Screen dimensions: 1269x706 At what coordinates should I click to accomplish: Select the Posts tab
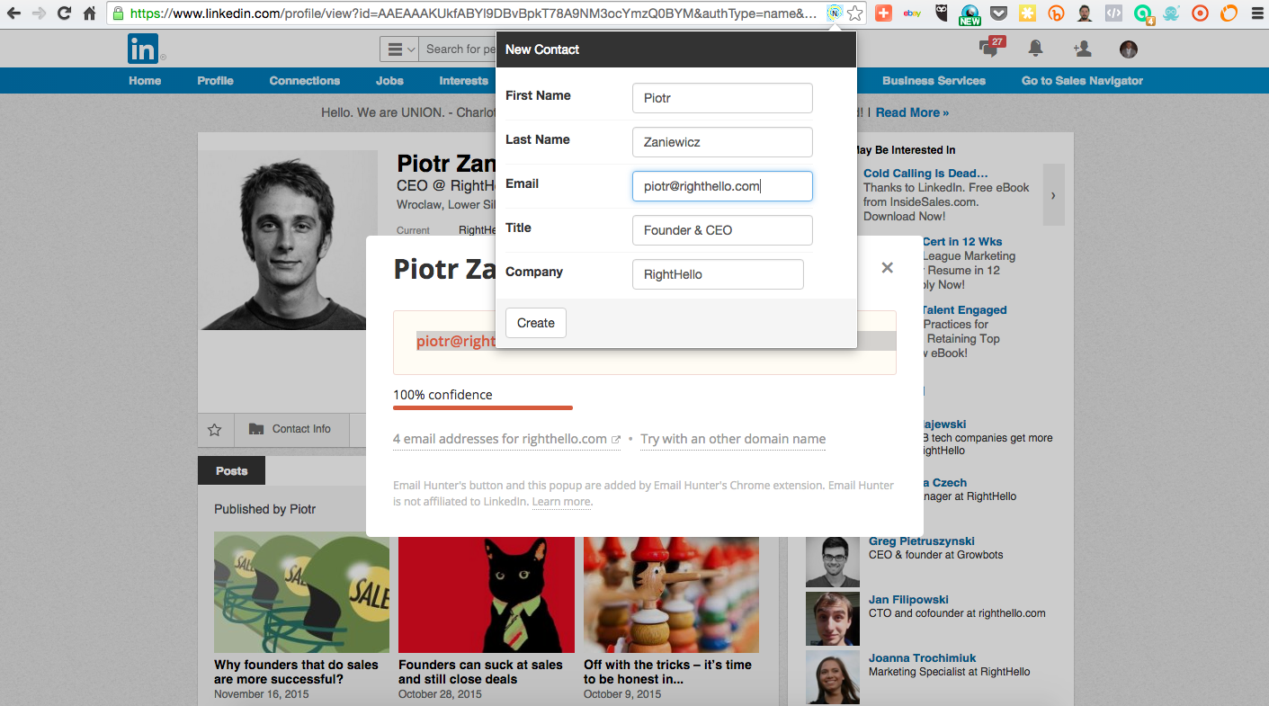tap(231, 471)
